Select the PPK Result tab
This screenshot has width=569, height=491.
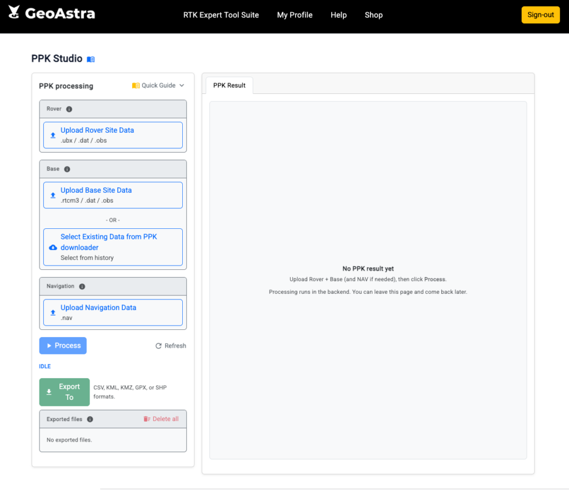(229, 86)
